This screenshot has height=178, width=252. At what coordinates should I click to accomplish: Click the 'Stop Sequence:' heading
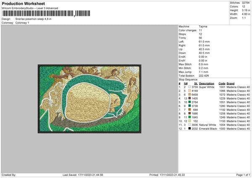[x=188, y=79]
